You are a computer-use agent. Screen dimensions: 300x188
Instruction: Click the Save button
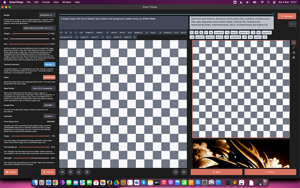click(216, 172)
